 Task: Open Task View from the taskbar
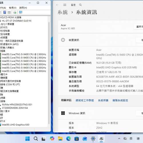click(x=43, y=138)
